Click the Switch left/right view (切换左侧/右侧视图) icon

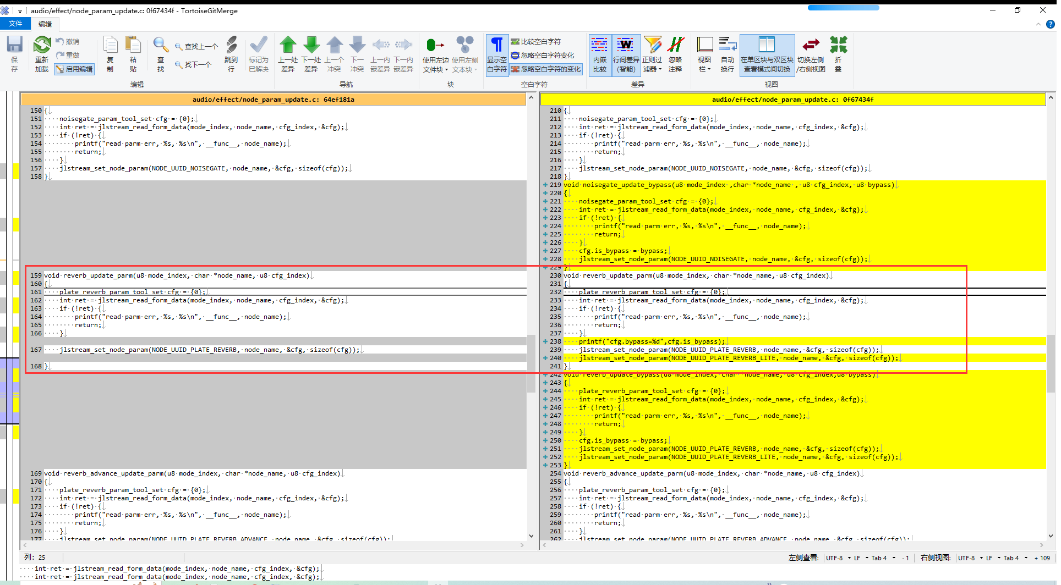811,54
